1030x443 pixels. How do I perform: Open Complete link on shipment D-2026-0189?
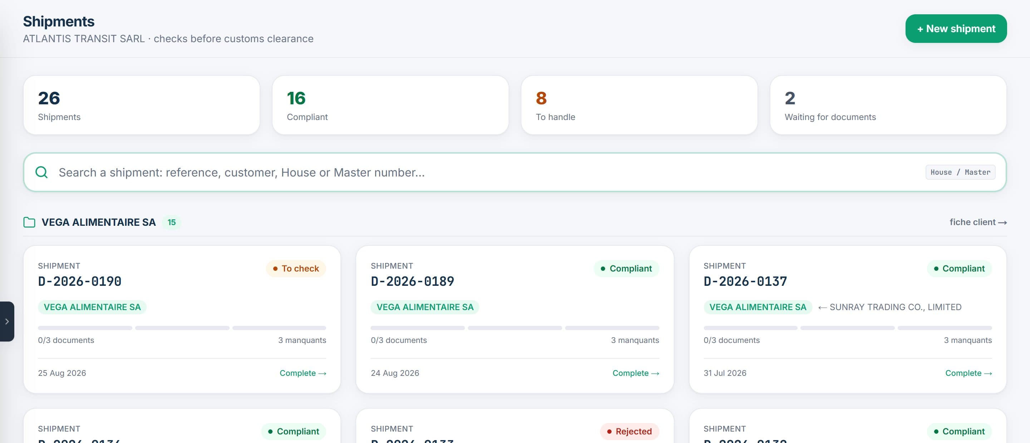tap(636, 373)
